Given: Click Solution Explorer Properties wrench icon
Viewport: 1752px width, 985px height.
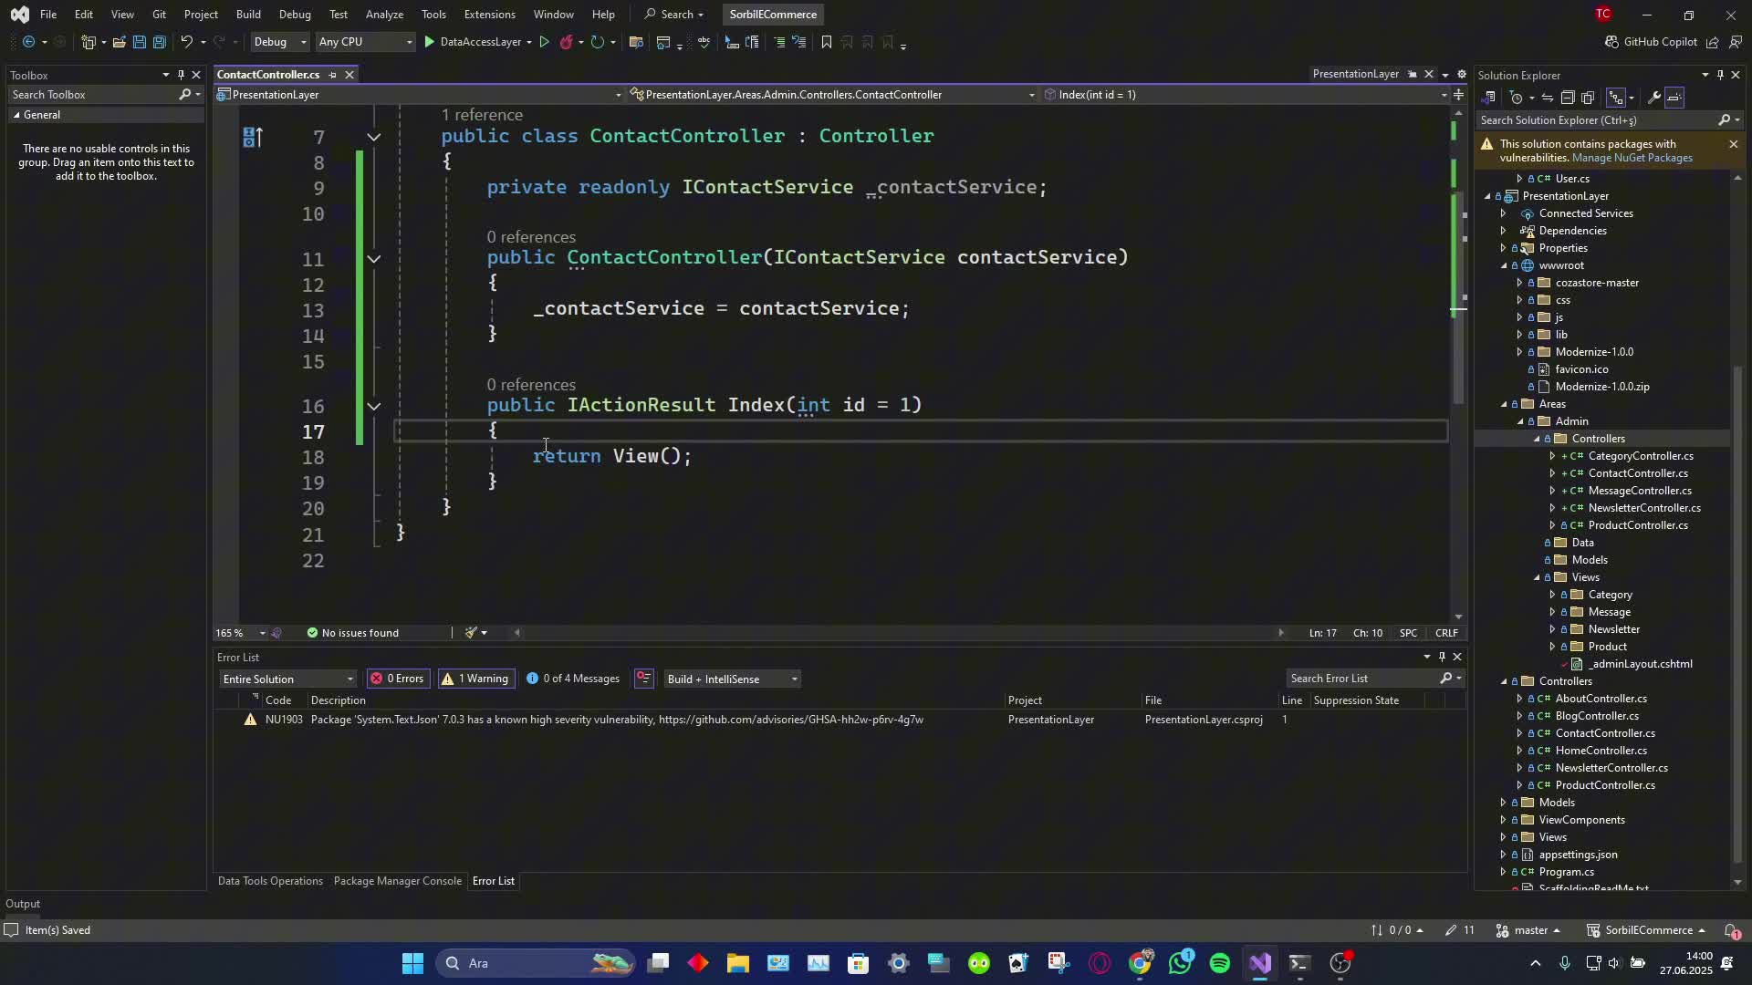Looking at the screenshot, I should pos(1653,98).
